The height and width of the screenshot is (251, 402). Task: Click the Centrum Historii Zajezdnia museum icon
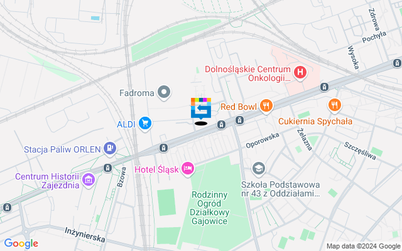pos(89,180)
